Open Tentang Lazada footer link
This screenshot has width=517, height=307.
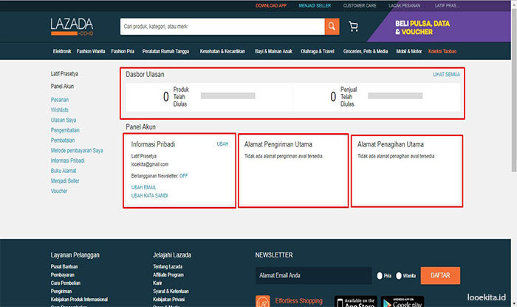[x=168, y=266]
